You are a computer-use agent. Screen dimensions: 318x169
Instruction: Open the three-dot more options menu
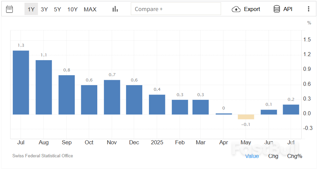(309, 9)
